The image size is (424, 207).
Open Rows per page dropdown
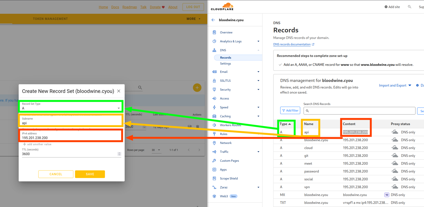click(x=156, y=150)
